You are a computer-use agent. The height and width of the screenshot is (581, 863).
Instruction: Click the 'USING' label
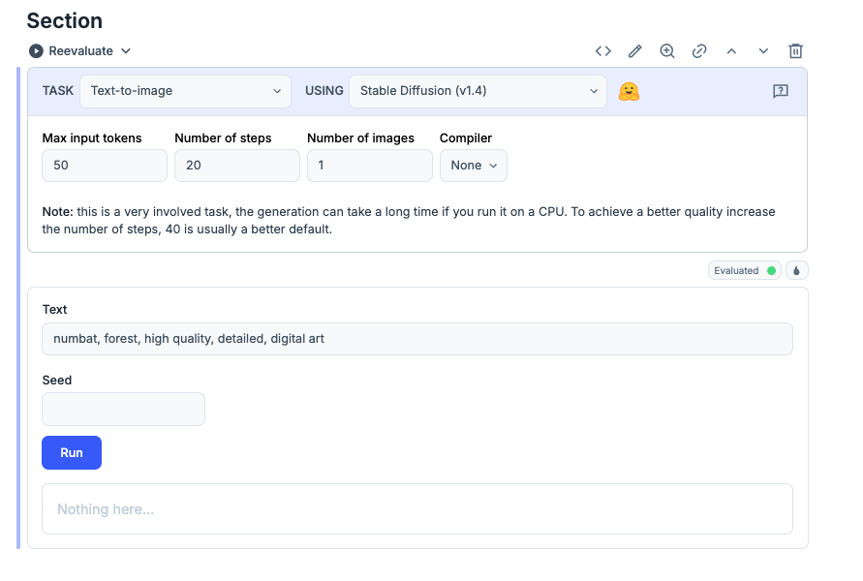pos(324,91)
